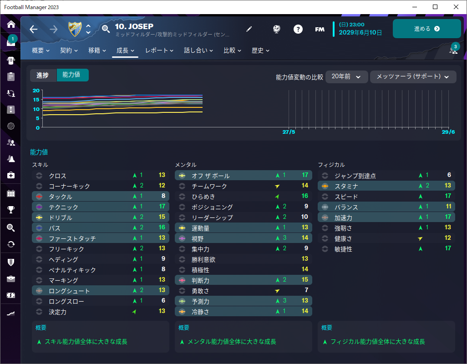Image resolution: width=467 pixels, height=364 pixels.
Task: Click the 27/5 graph date label
Action: (x=289, y=132)
